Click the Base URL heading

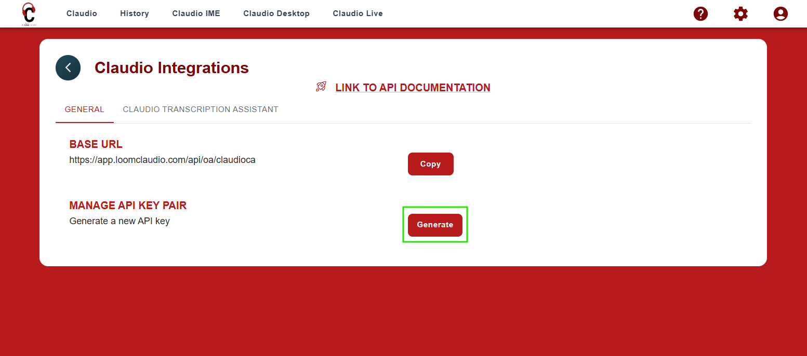[x=96, y=144]
